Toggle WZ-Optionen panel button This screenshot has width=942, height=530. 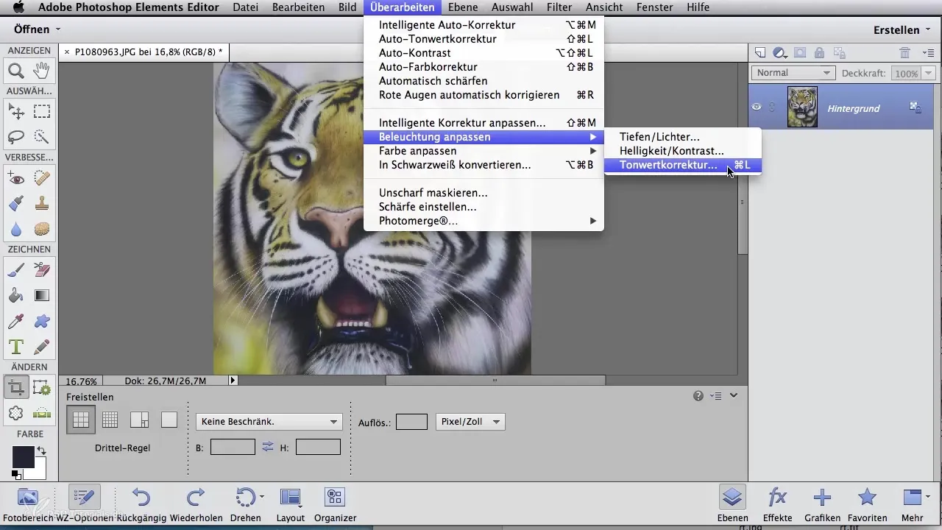click(x=83, y=505)
